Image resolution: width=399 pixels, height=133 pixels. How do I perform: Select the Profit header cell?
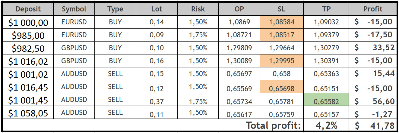373,9
